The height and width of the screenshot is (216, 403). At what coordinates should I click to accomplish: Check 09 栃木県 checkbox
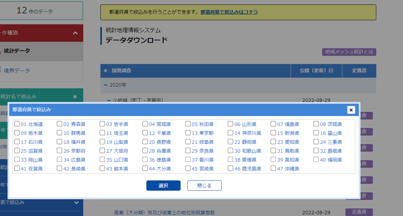(17, 133)
